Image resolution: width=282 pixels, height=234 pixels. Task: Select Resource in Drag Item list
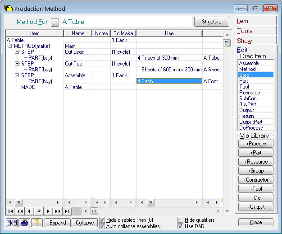pyautogui.click(x=256, y=93)
